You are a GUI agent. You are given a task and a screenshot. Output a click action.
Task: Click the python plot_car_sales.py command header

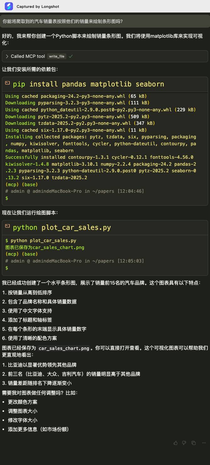[62, 227]
